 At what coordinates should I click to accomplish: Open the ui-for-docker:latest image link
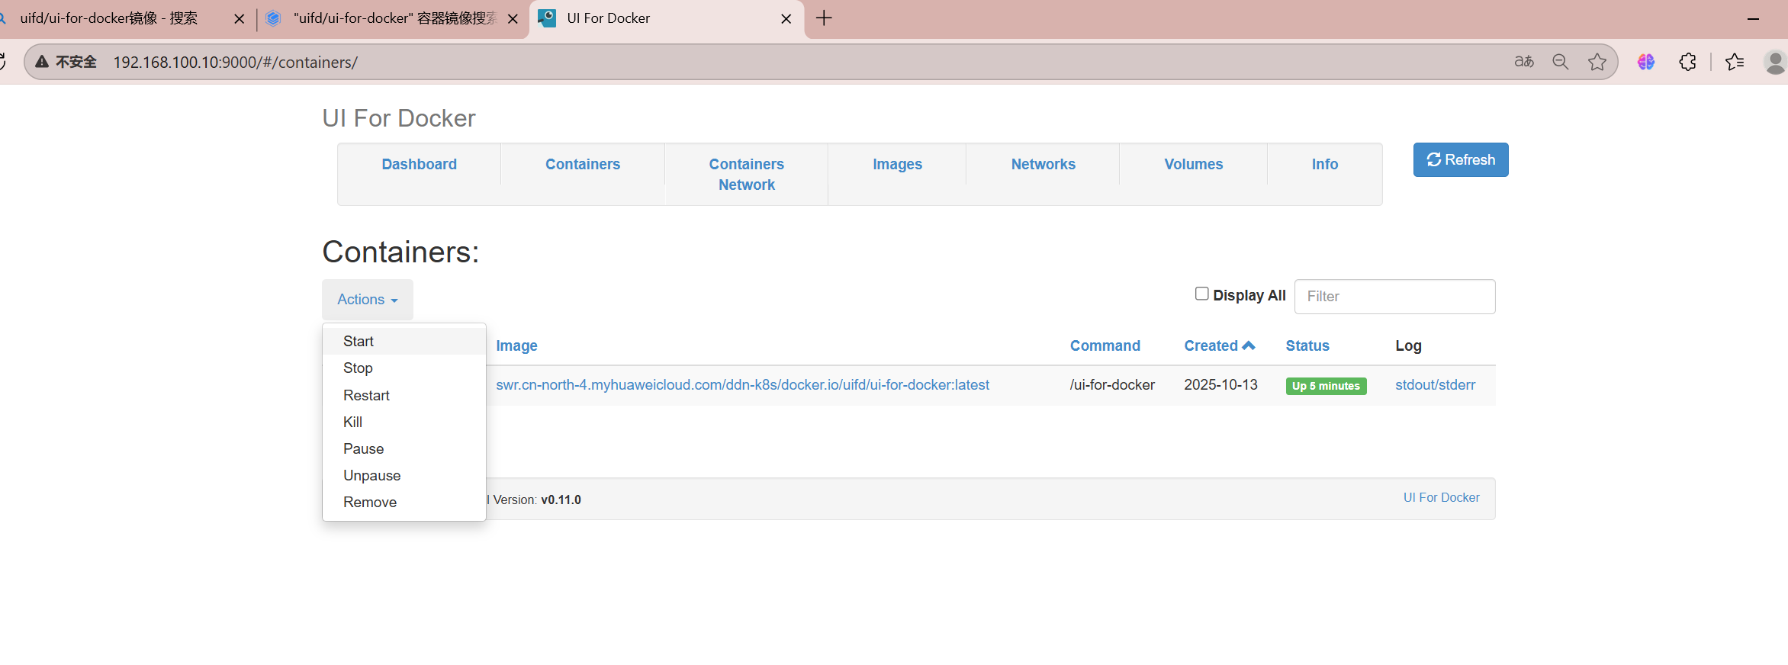[x=742, y=384]
